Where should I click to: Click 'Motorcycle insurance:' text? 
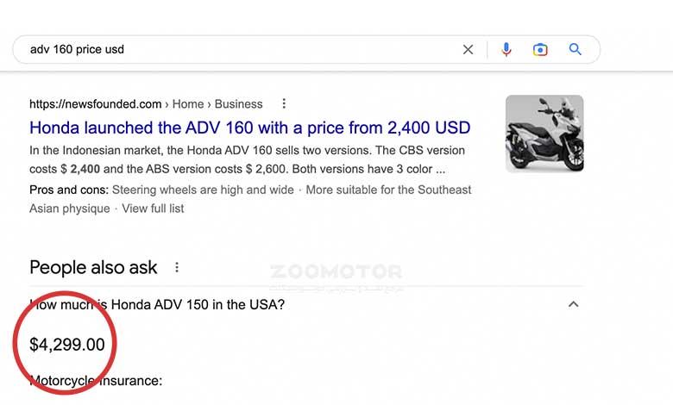(96, 381)
